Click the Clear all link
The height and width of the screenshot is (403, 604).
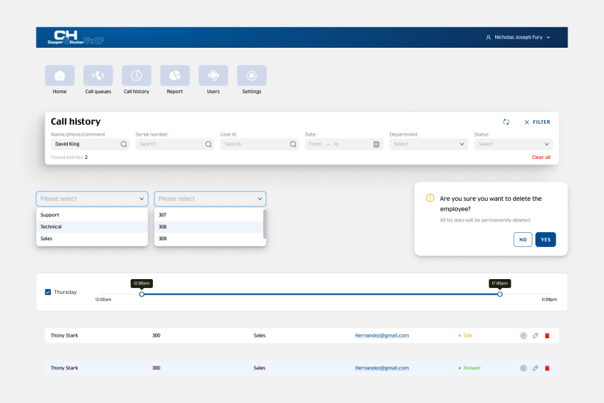coord(541,157)
